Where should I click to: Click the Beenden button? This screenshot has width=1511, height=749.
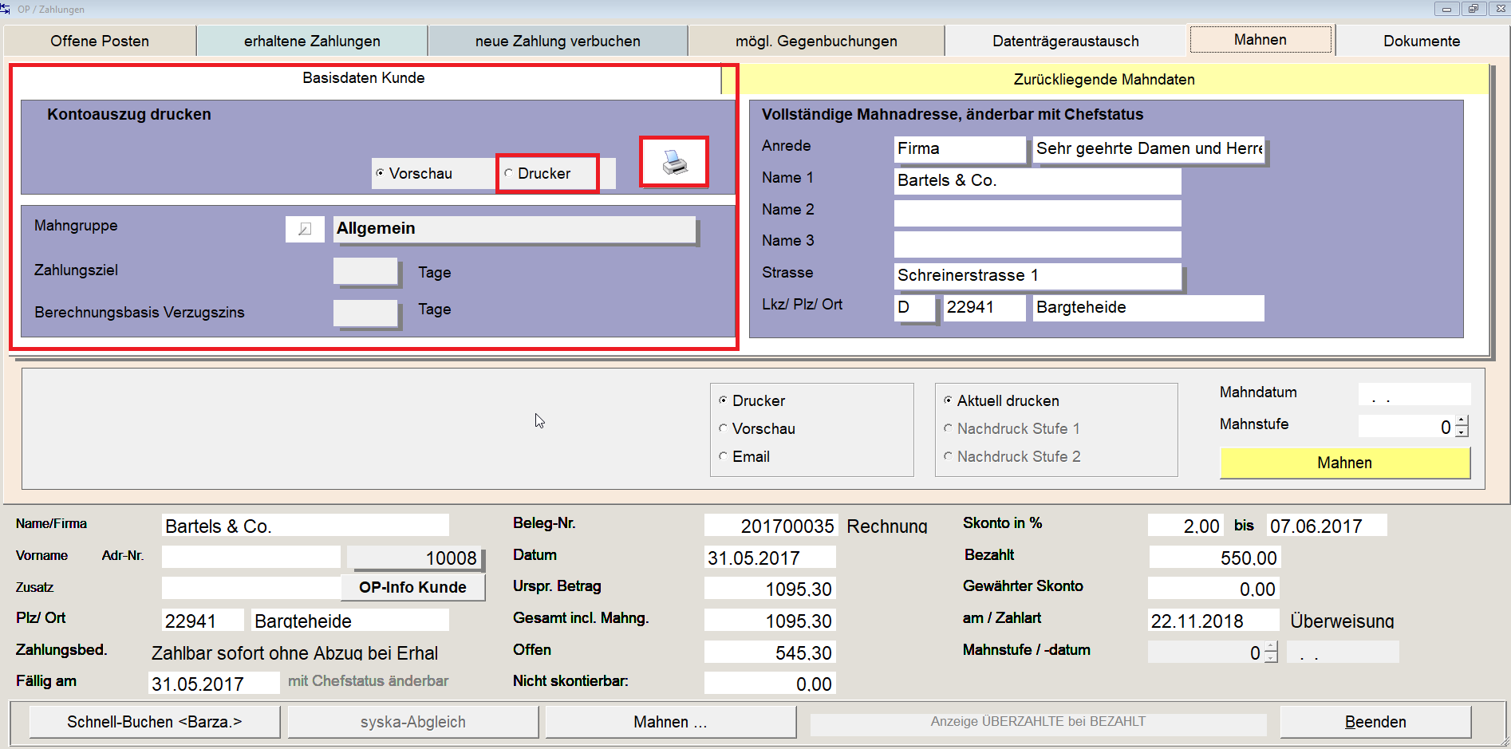[1375, 722]
